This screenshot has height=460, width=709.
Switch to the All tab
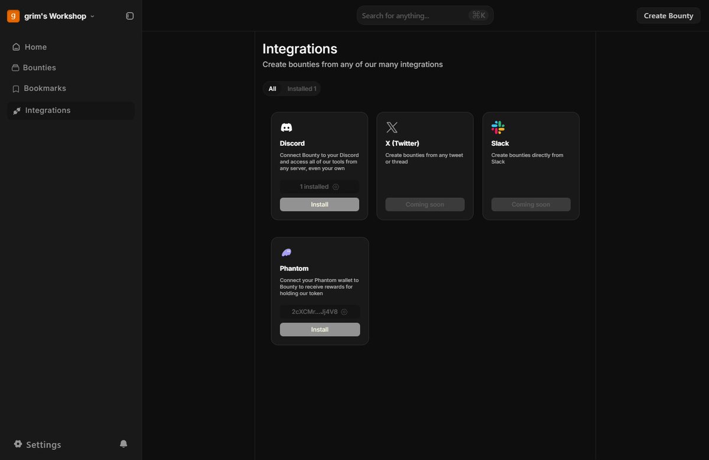point(272,89)
